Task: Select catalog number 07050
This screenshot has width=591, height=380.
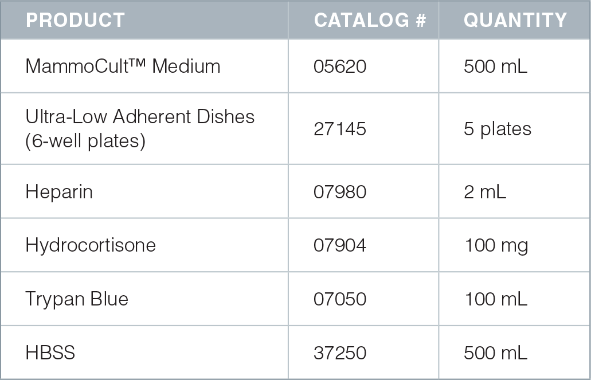Action: pos(340,299)
